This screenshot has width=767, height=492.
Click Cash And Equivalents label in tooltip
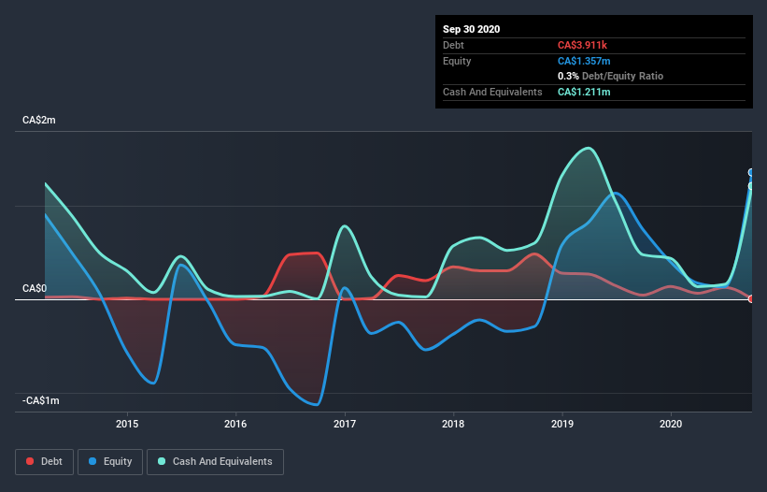[492, 92]
